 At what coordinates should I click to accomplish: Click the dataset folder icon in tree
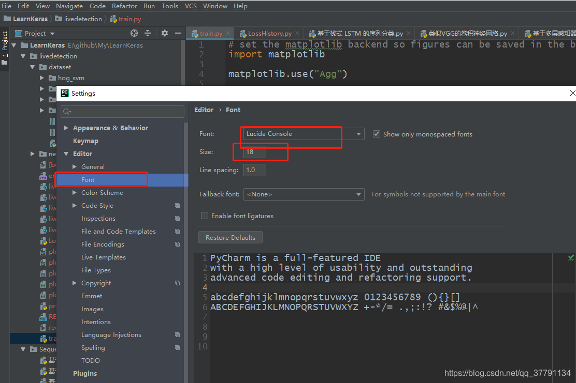pyautogui.click(x=43, y=67)
